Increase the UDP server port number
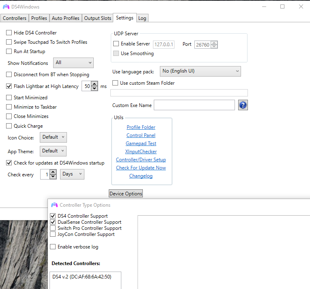310x289 pixels. click(x=214, y=43)
